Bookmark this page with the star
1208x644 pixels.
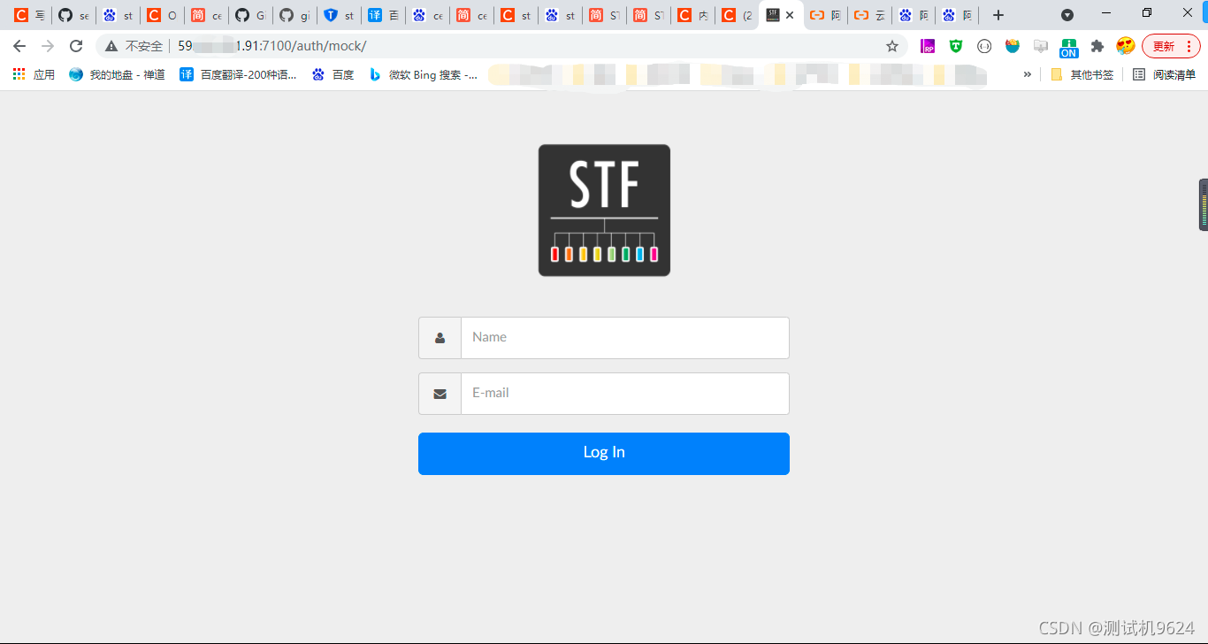[892, 46]
